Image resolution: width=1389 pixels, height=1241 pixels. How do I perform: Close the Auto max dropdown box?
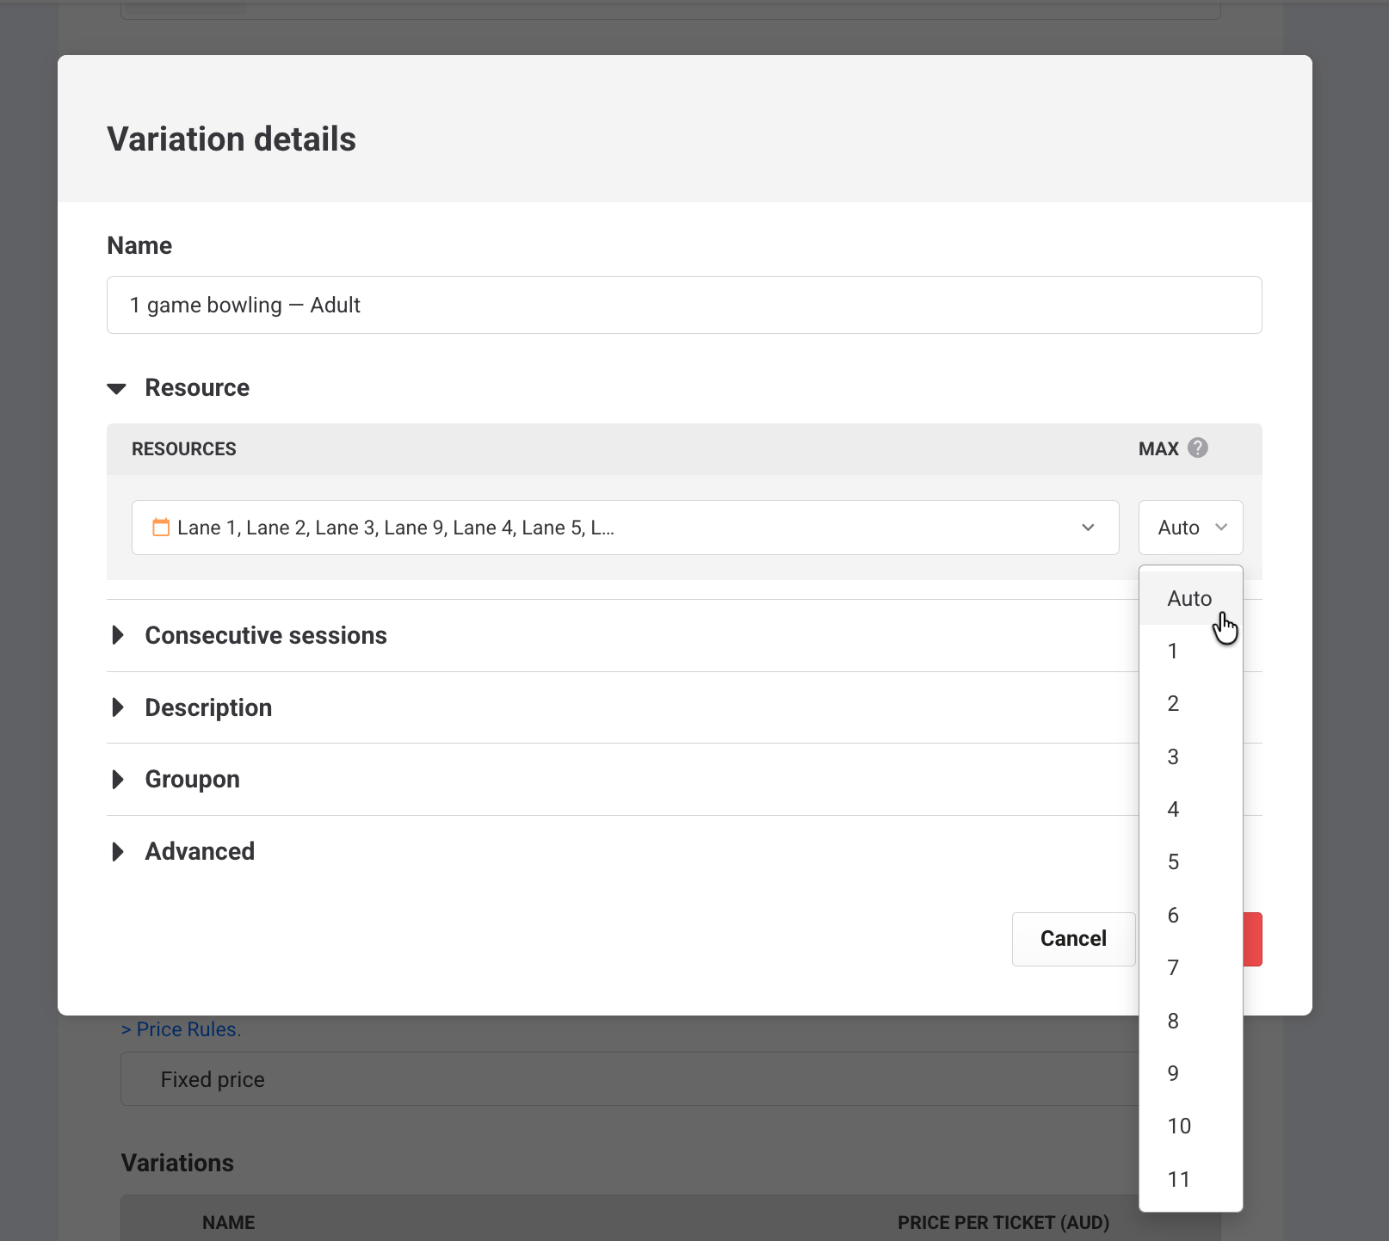[x=1190, y=528]
